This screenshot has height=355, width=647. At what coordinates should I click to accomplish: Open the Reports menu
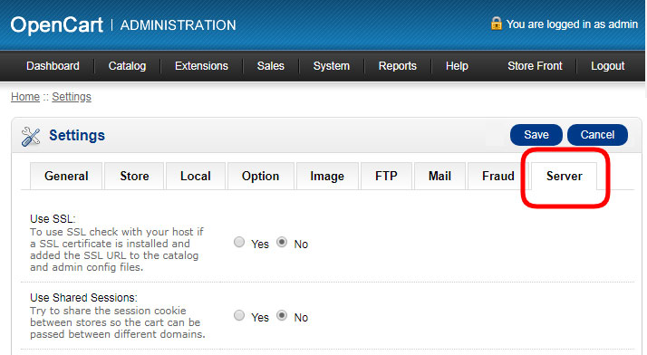coord(398,66)
